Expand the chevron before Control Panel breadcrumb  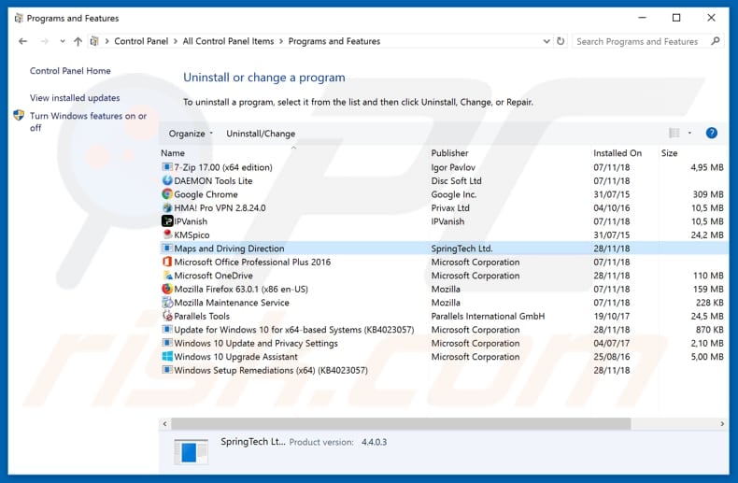point(106,41)
